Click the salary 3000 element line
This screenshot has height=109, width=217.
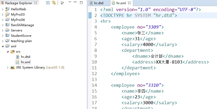149,103
